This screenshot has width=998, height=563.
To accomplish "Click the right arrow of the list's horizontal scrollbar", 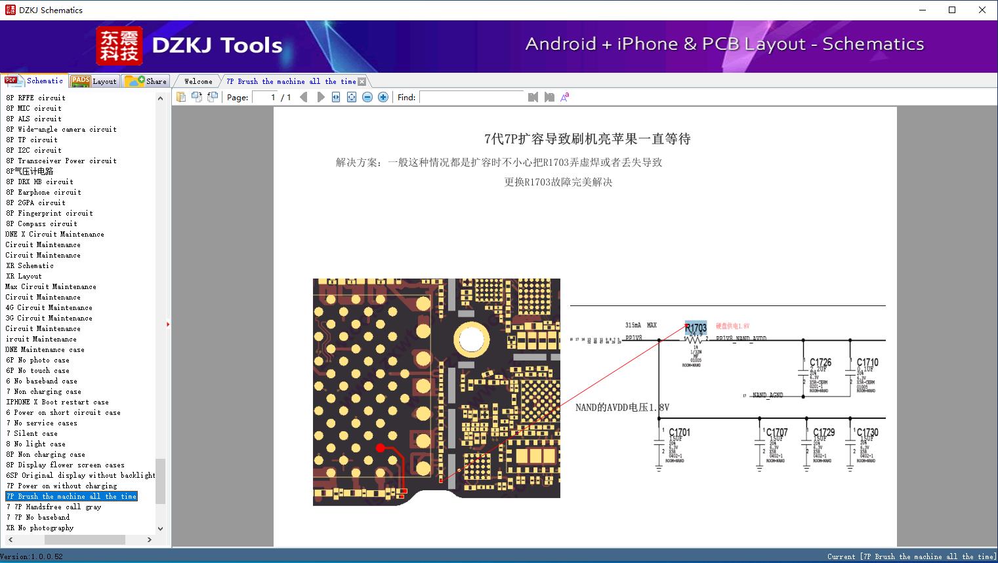I will 150,539.
